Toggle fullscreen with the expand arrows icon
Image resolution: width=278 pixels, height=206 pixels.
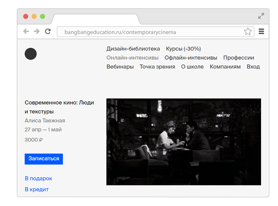(x=261, y=16)
